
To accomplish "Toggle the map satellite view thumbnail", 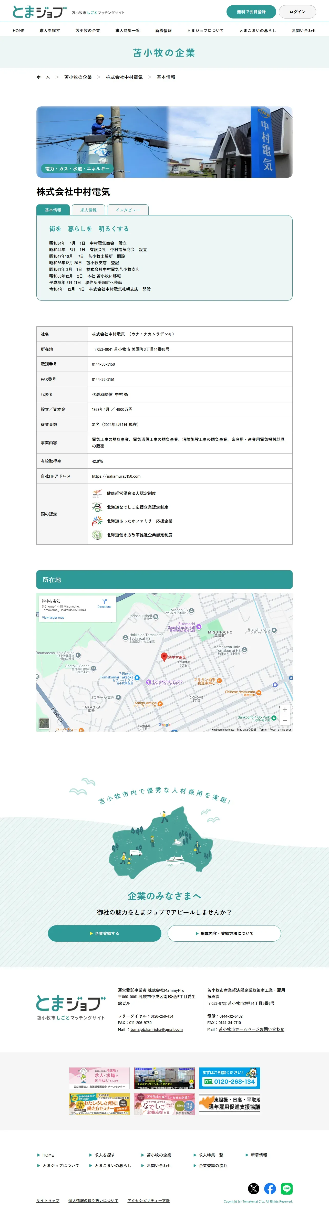I will click(44, 723).
